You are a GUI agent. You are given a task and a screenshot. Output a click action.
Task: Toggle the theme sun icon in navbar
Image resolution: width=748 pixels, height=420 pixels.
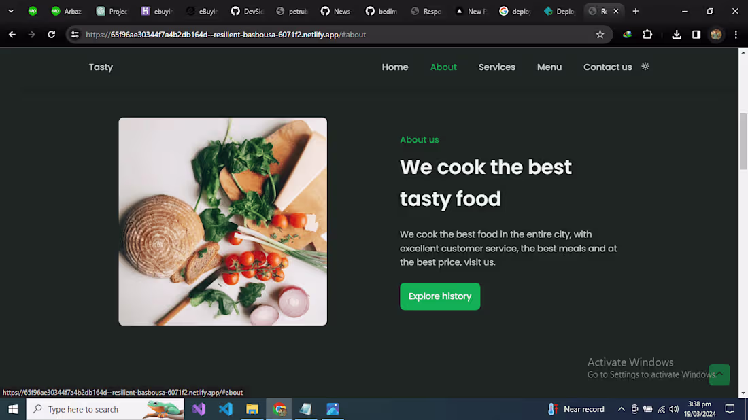645,67
